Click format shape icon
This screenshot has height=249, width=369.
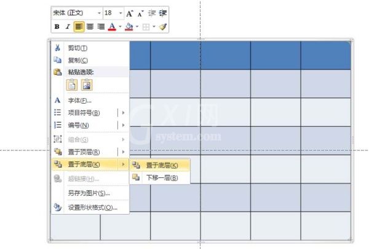click(58, 207)
